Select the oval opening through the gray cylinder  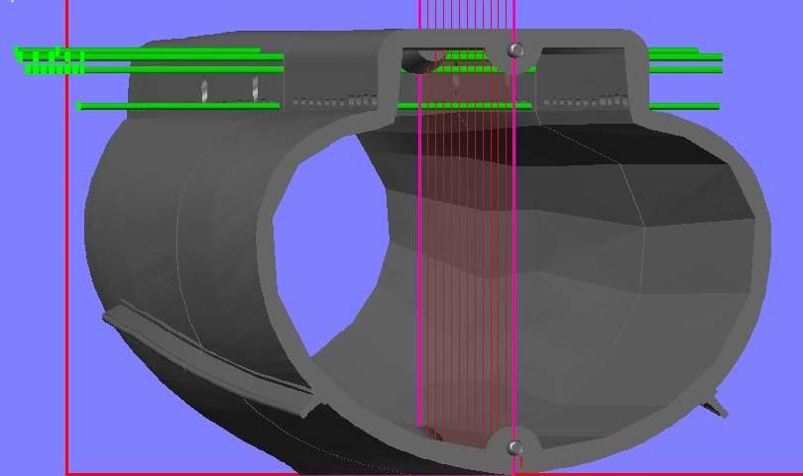tap(327, 249)
